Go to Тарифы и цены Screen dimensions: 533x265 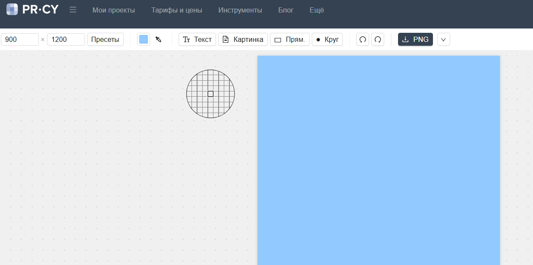pyautogui.click(x=176, y=10)
